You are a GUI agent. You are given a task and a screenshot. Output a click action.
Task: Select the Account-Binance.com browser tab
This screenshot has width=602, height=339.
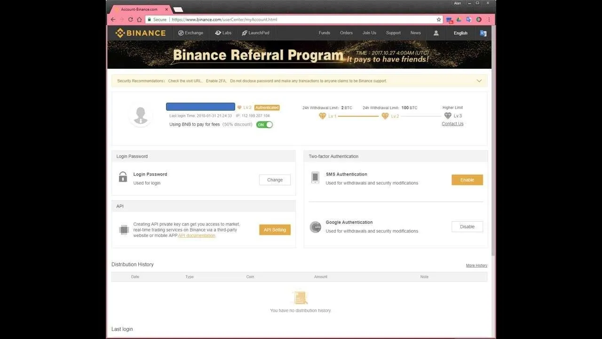[x=142, y=9]
